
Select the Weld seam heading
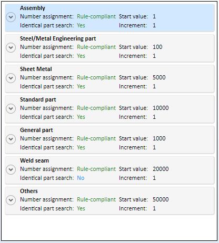pyautogui.click(x=34, y=160)
